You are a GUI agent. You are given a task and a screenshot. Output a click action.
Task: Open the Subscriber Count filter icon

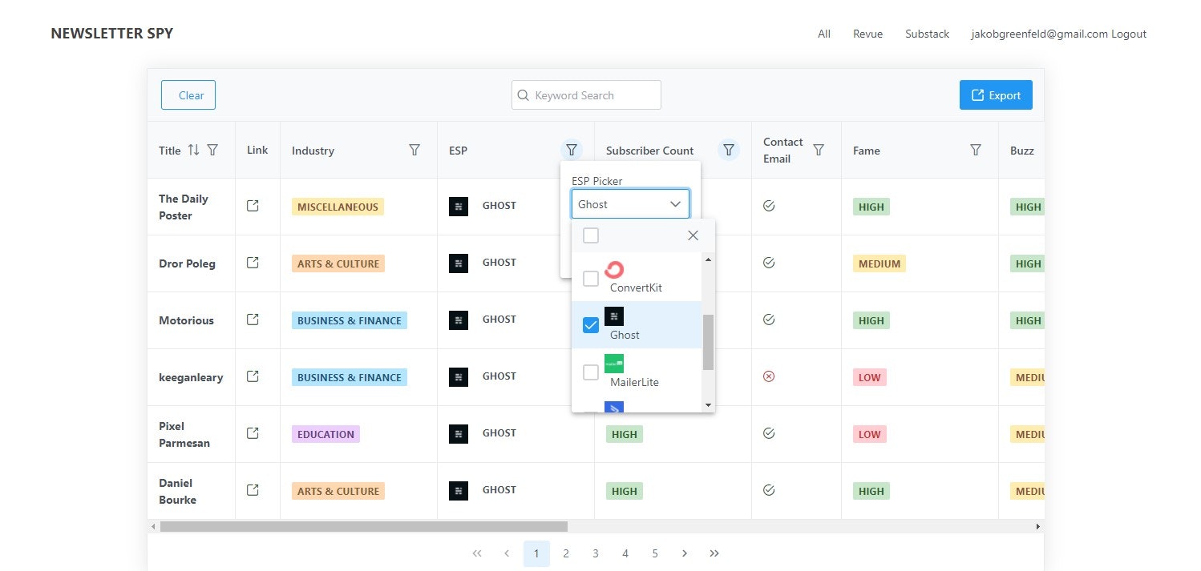click(x=729, y=150)
